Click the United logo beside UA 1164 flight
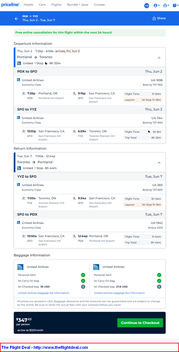Image resolution: width=179 pixels, height=352 pixels. coord(18,118)
